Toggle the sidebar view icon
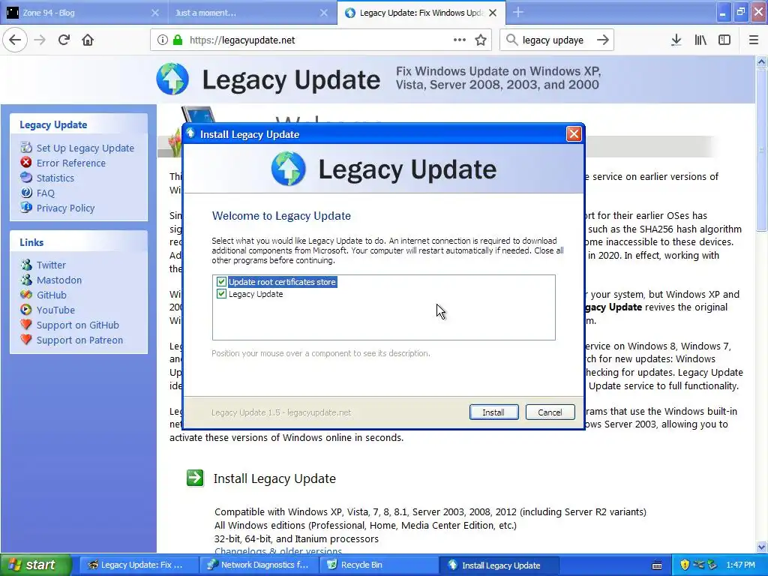768x576 pixels. [x=724, y=40]
